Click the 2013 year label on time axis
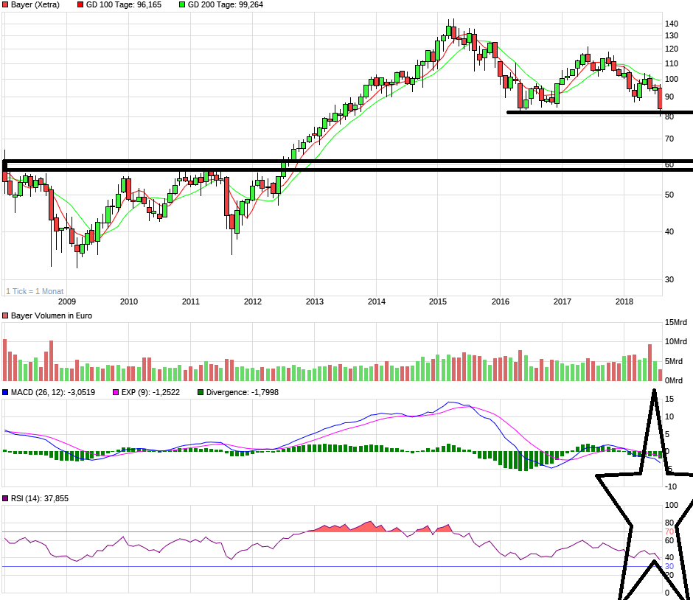Image resolution: width=693 pixels, height=600 pixels. click(x=314, y=301)
